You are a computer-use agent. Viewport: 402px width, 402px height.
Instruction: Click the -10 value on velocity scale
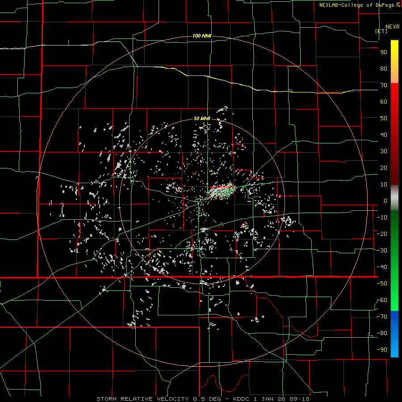(382, 218)
